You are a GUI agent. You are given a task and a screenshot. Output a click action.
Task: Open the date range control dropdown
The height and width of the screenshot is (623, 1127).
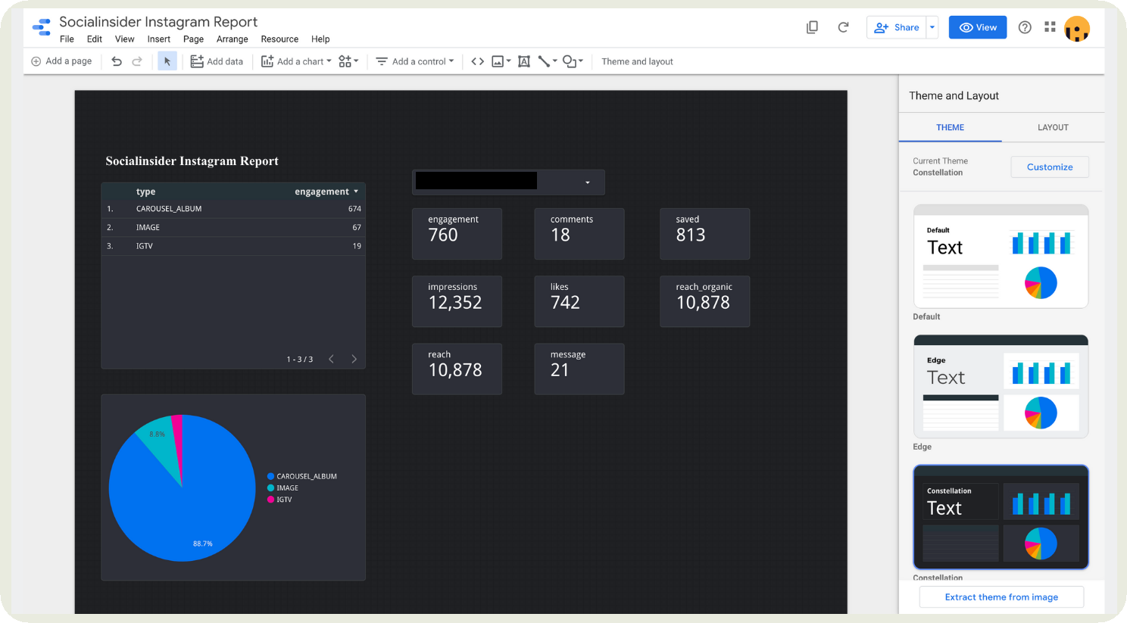coord(508,182)
